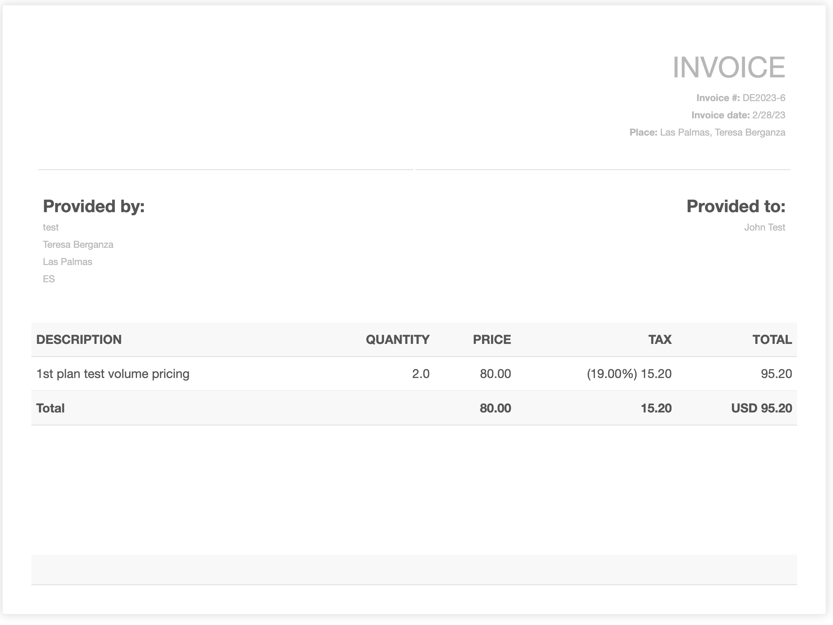Viewport: 833px width, 625px height.
Task: Click the PRICE column header
Action: tap(492, 340)
